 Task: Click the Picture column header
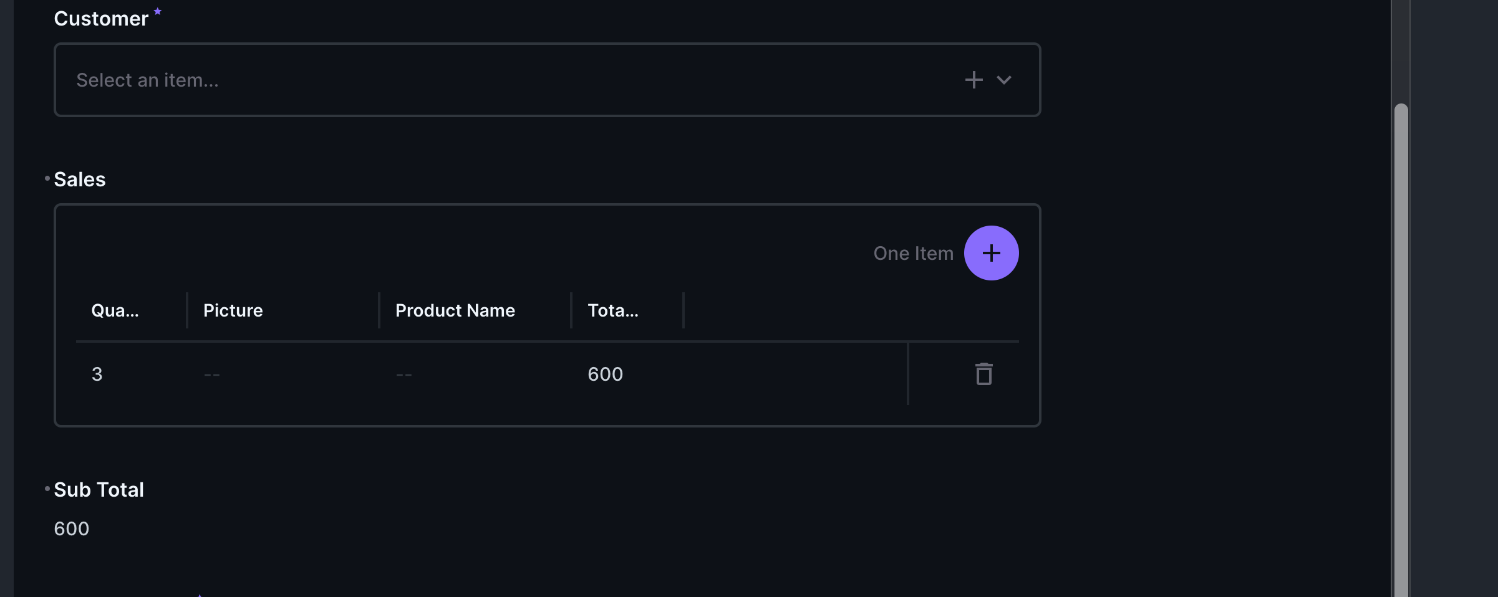pos(233,310)
